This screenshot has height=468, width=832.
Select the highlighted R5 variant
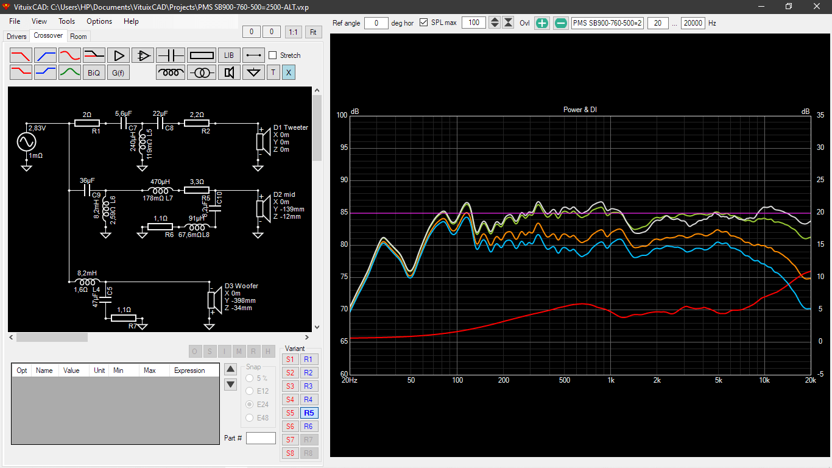click(x=308, y=413)
